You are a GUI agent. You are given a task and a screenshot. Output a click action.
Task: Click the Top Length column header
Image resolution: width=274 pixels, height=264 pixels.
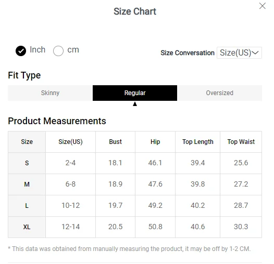pyautogui.click(x=197, y=142)
